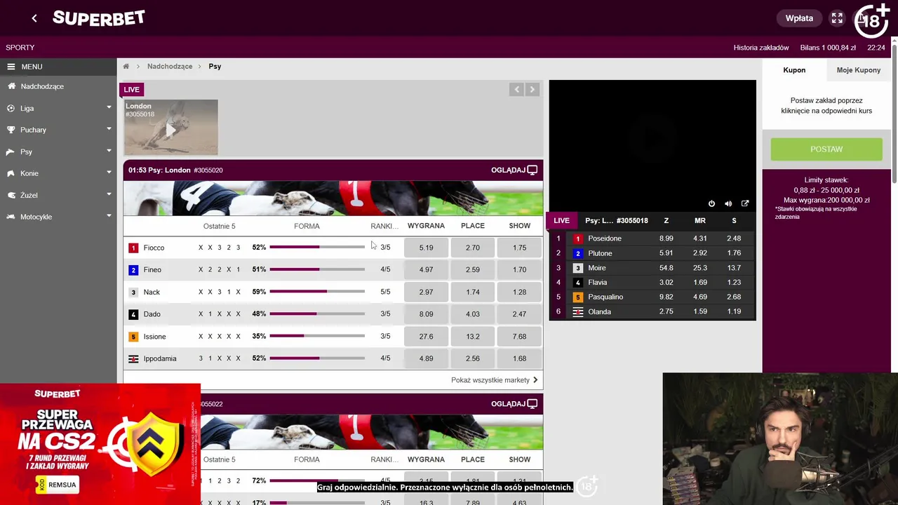
Task: Click the SPORTY menu item
Action: [x=20, y=47]
